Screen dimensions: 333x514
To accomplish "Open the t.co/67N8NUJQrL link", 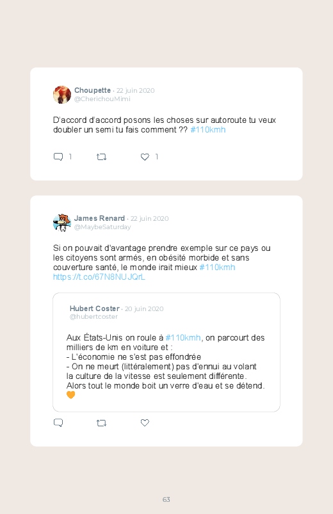I will click(99, 277).
